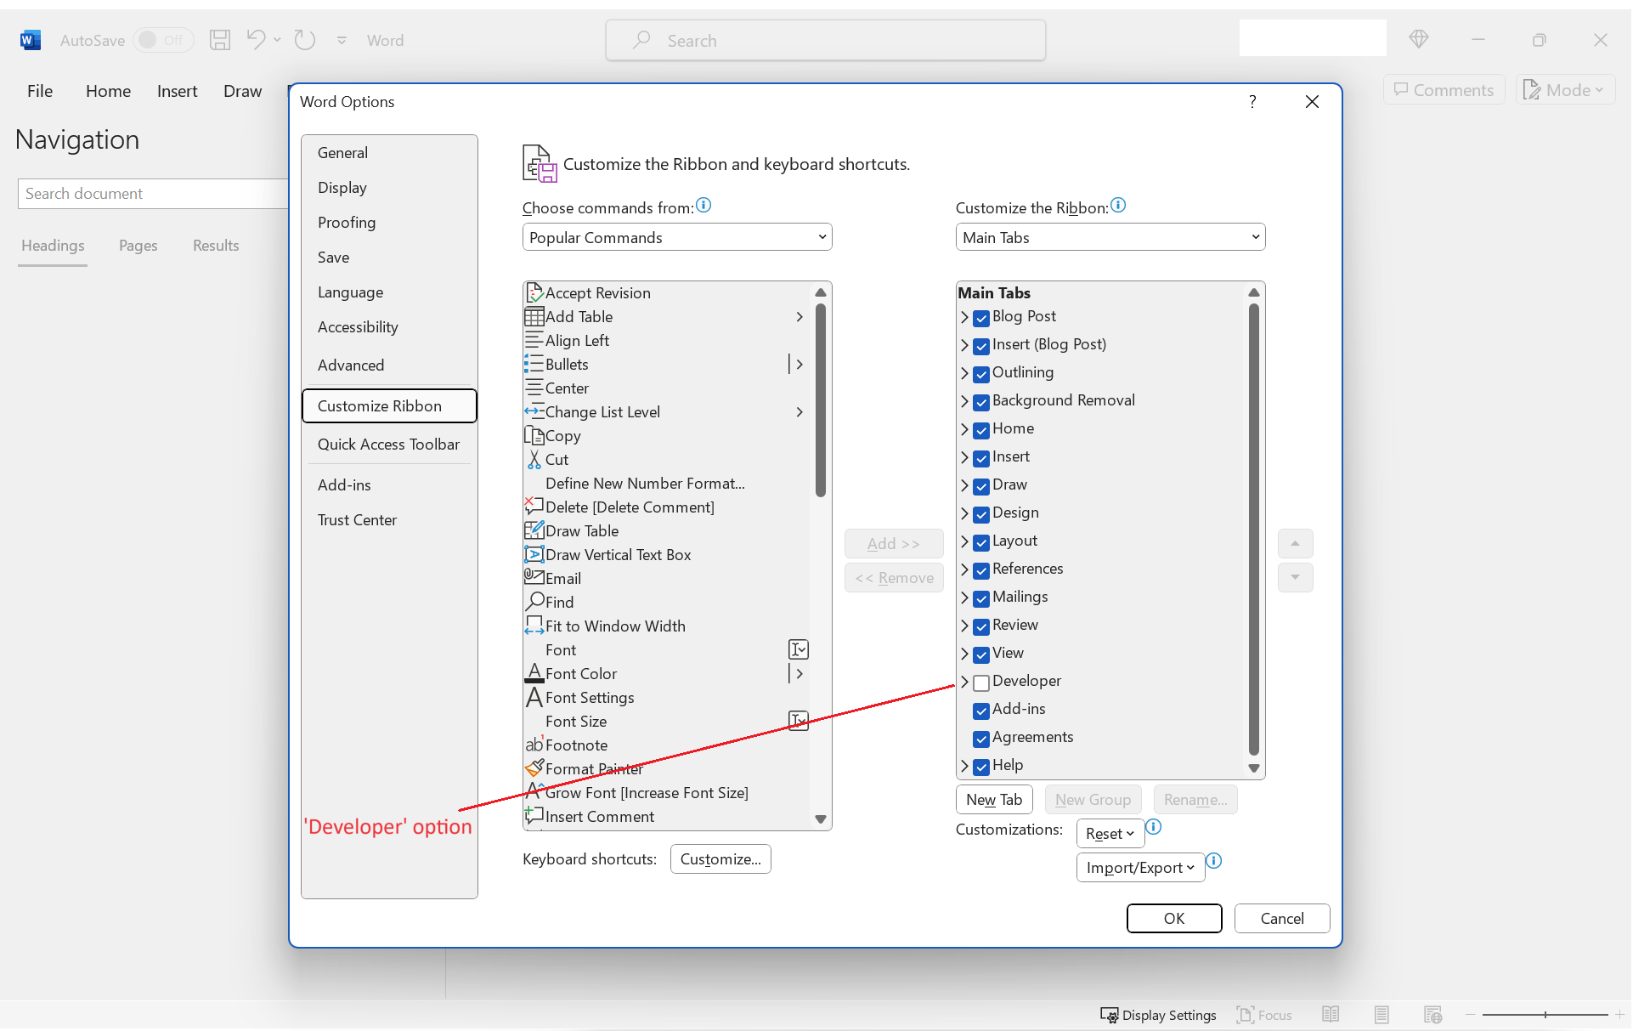Toggle the AutoSave switch
This screenshot has height=1031, width=1633.
coord(164,40)
